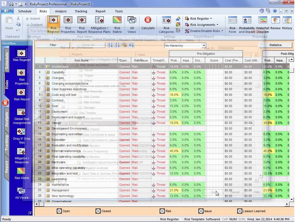Viewport: 296px width, 222px height.
Task: Switch to the Schedule ribbon tab
Action: [x=25, y=11]
